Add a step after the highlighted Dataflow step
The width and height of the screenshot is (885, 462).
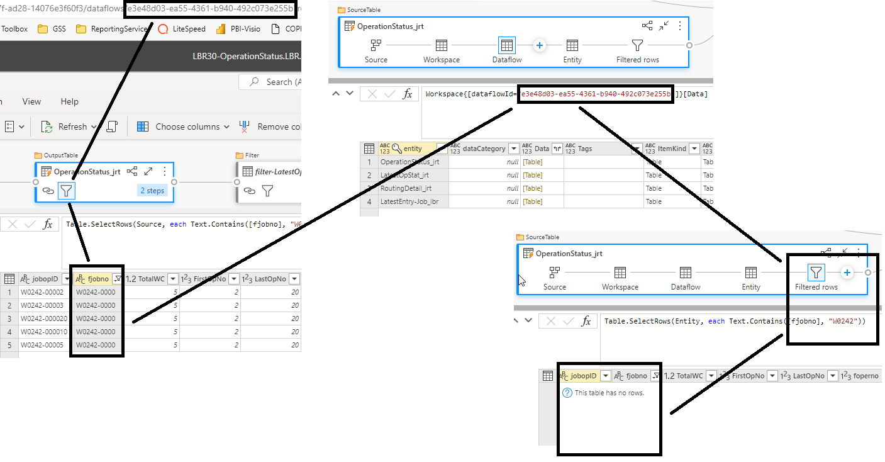[x=539, y=45]
